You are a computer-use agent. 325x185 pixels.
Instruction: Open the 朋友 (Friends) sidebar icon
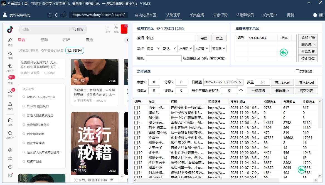click(x=10, y=92)
